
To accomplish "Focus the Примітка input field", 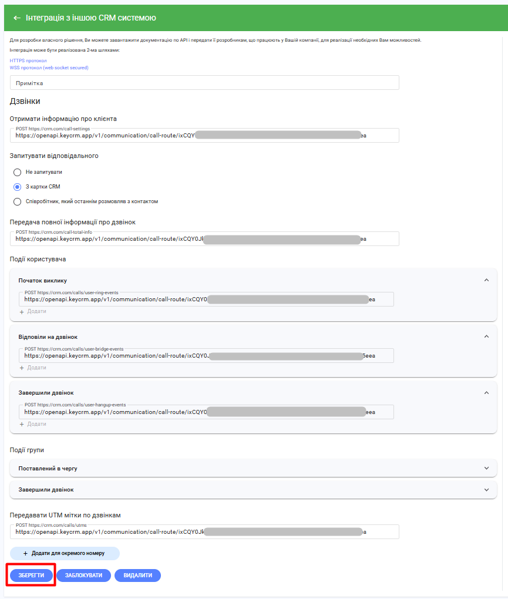I will click(204, 83).
